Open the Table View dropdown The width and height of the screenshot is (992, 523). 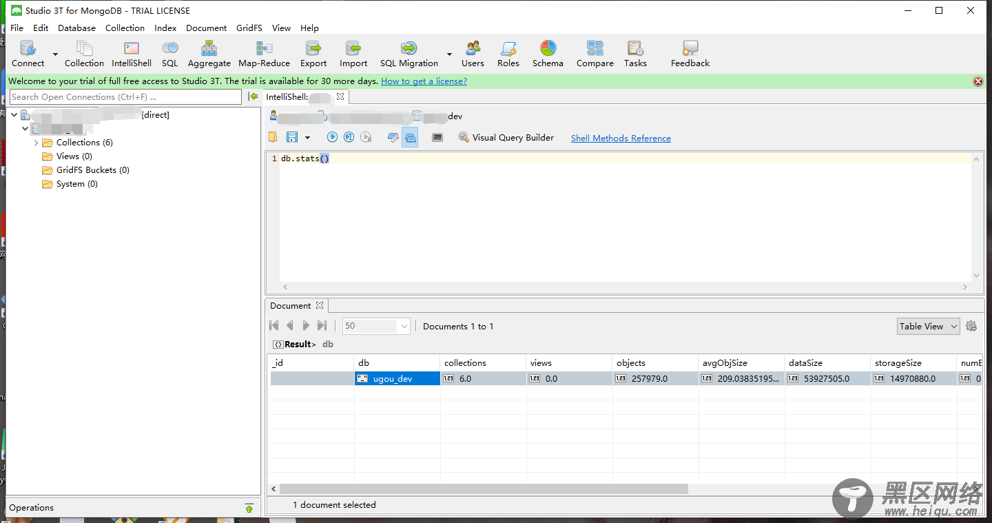coord(928,326)
